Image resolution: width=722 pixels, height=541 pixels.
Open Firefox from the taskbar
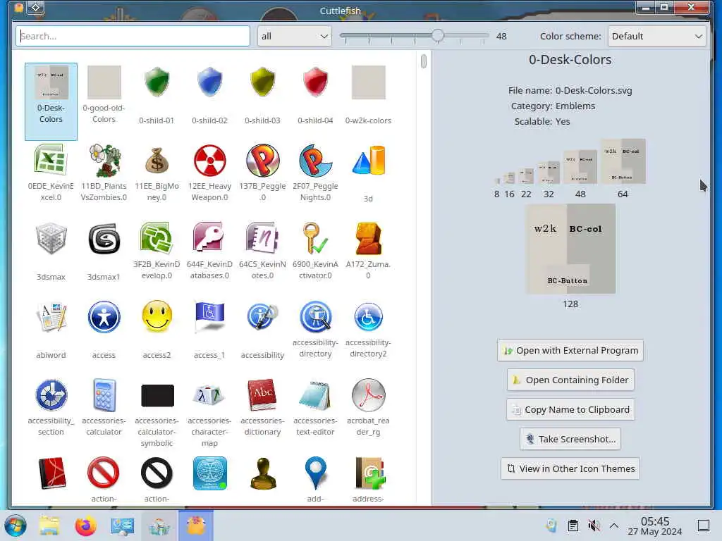(x=85, y=526)
